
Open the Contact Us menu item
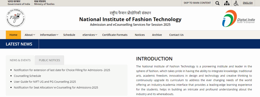pyautogui.click(x=176, y=35)
